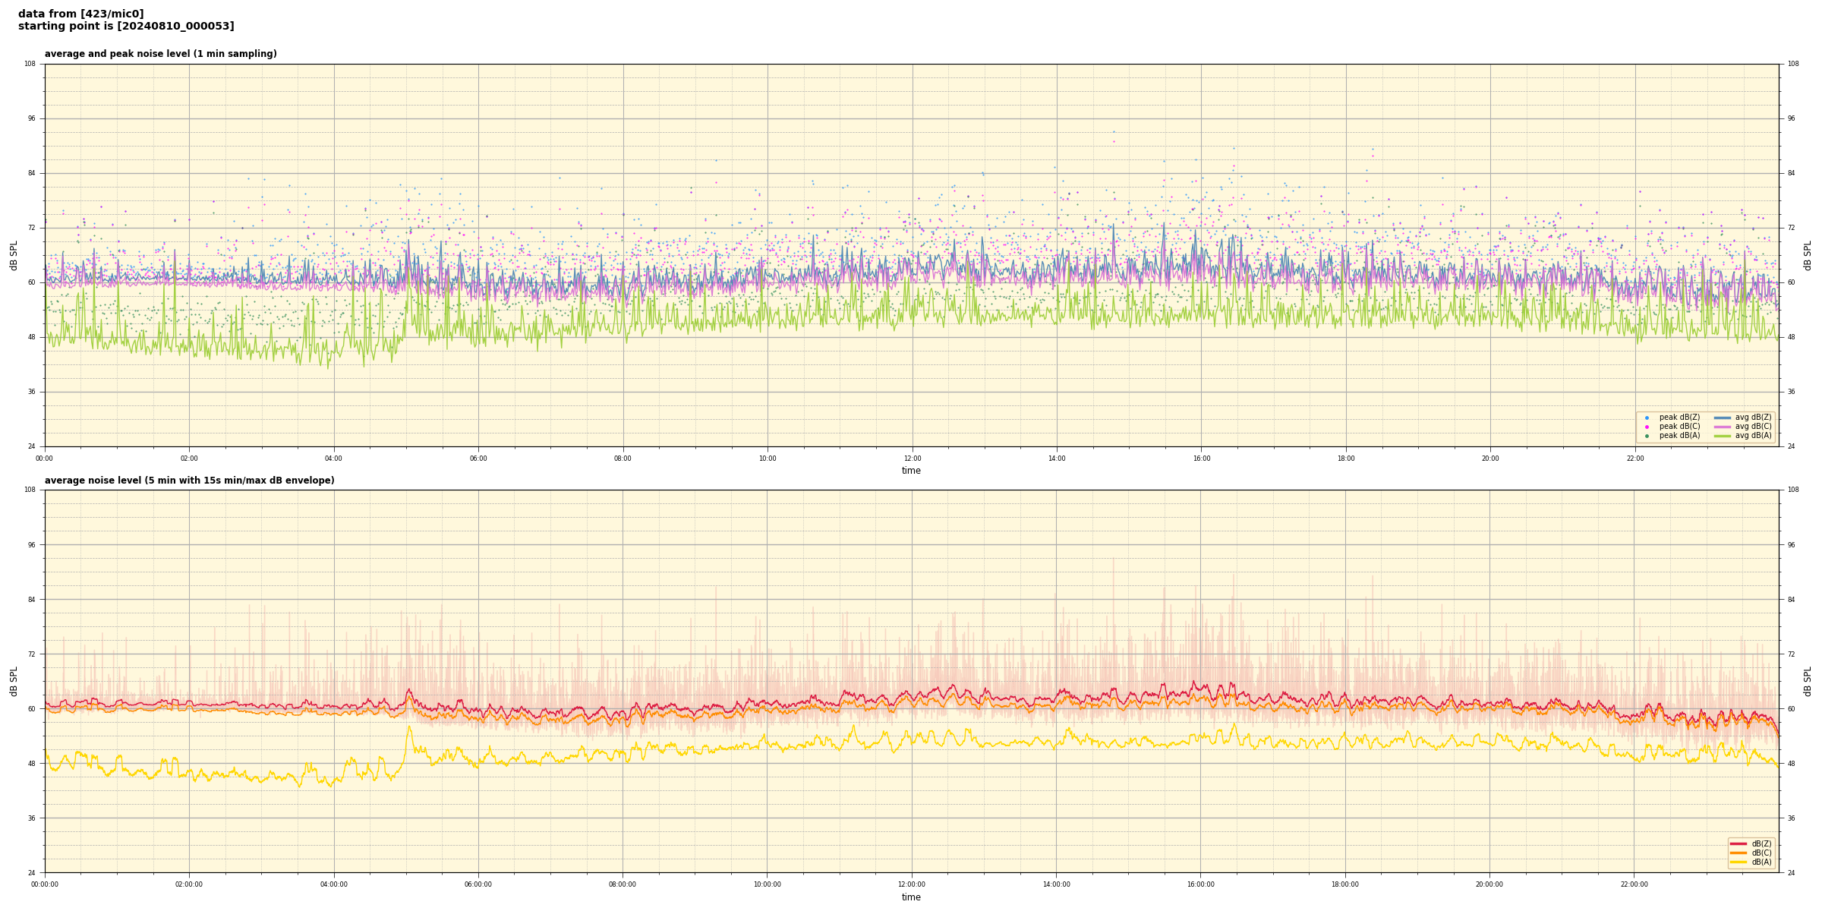The height and width of the screenshot is (911, 1822).
Task: Click the orange dB(C) line in bottom legend
Action: tap(1738, 853)
